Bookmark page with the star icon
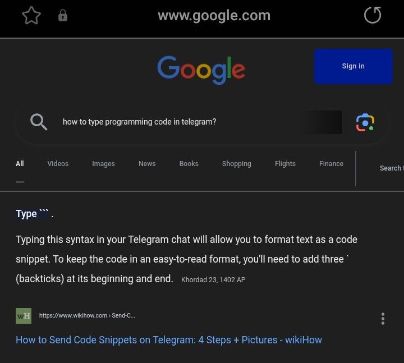This screenshot has height=363, width=404. 31,16
